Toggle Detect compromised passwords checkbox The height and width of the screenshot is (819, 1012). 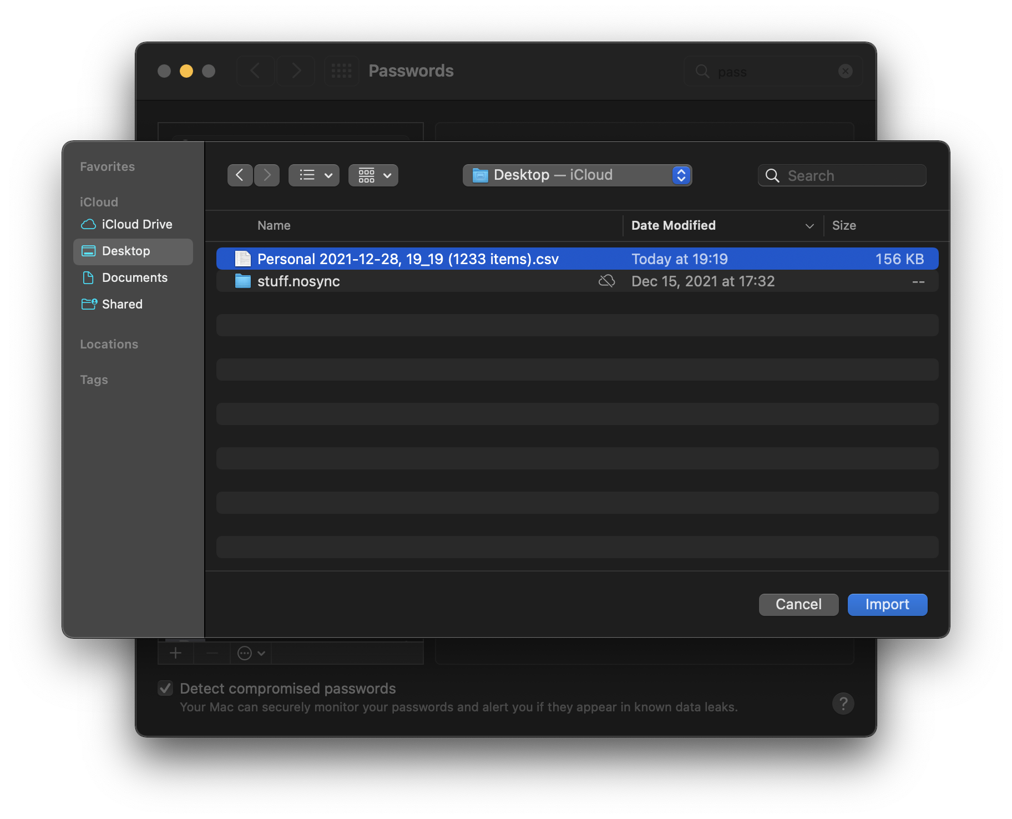(x=165, y=689)
